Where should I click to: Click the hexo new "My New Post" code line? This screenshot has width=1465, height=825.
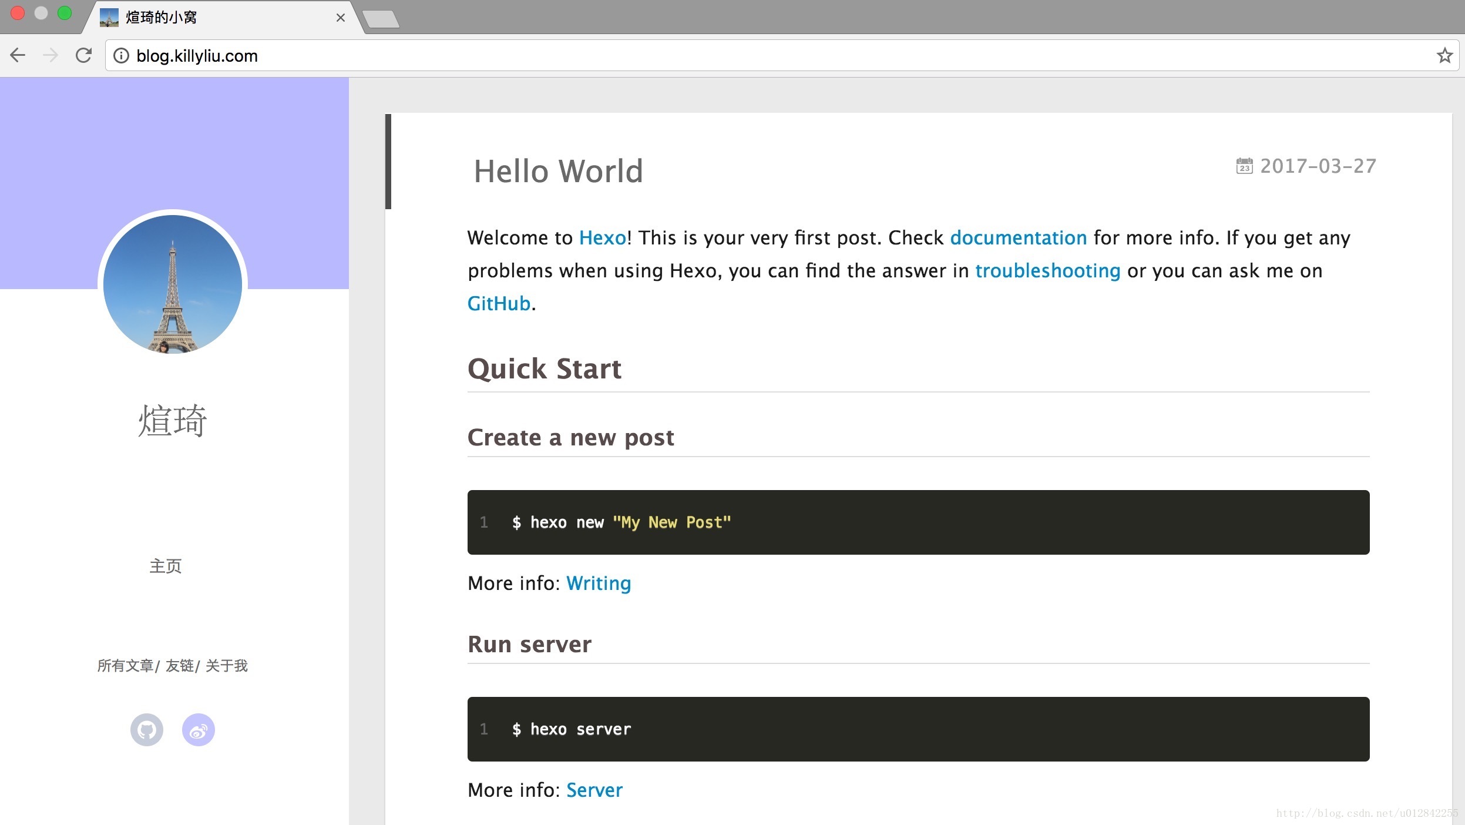point(621,522)
